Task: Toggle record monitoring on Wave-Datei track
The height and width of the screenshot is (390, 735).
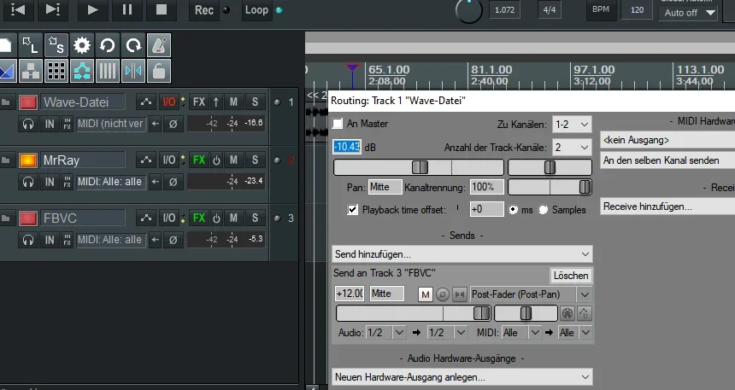Action: coord(28,124)
